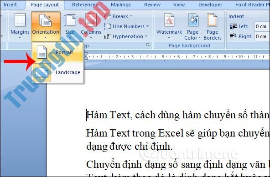Open the page Size icon
The image size is (270, 177).
(x=70, y=20)
